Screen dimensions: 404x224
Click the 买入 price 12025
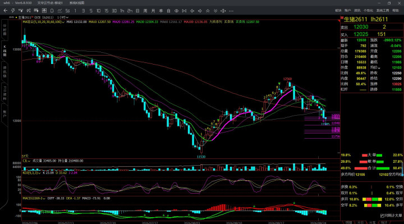pyautogui.click(x=361, y=34)
